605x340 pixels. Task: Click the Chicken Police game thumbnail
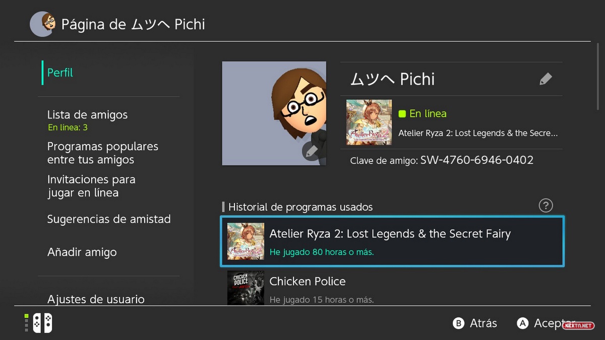(x=246, y=288)
